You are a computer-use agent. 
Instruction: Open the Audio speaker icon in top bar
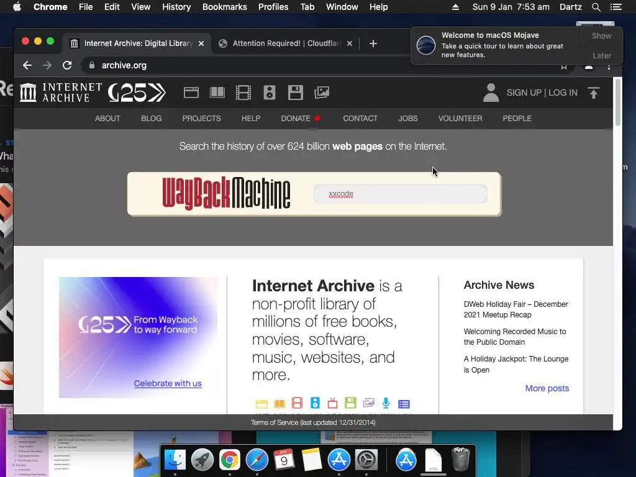[x=270, y=93]
